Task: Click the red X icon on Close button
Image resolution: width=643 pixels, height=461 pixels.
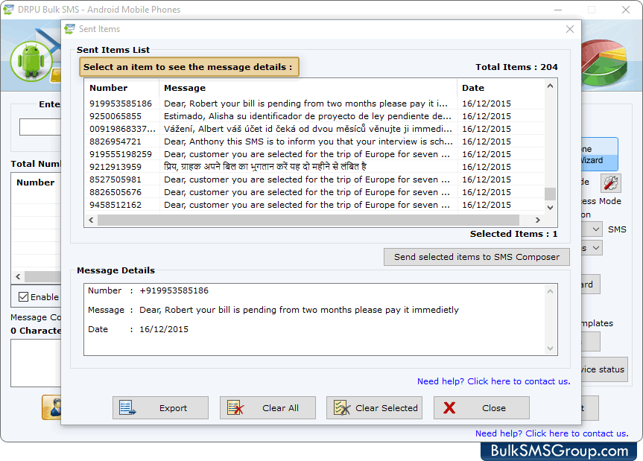Action: tap(450, 407)
